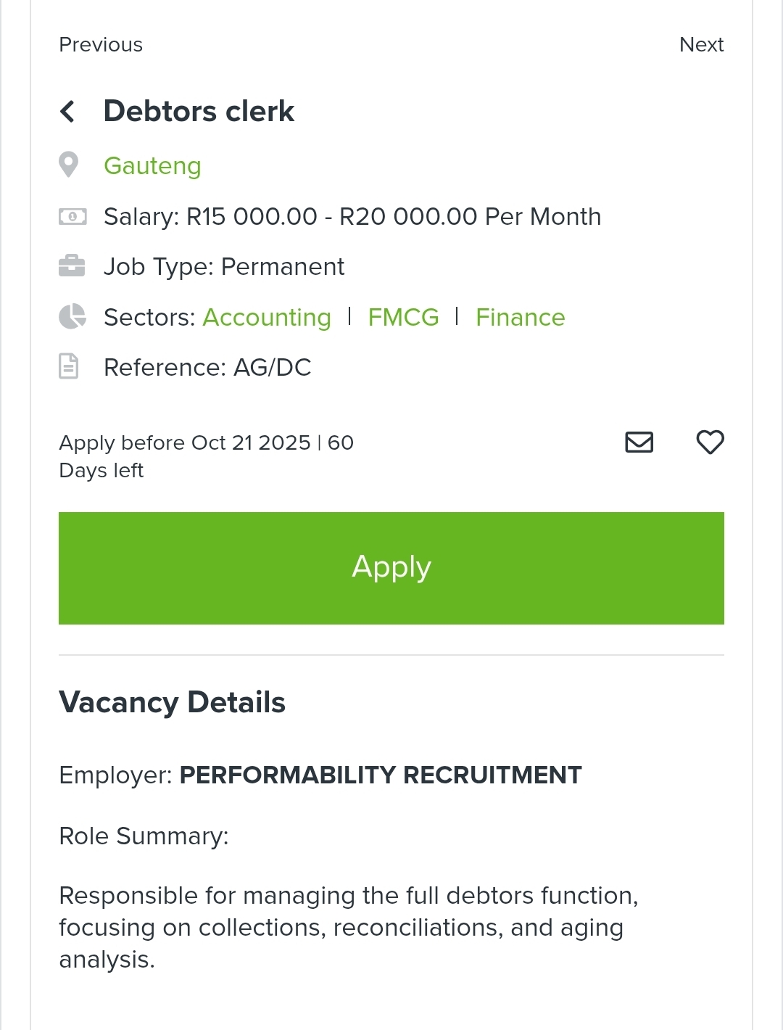Save job with the heart icon

coord(710,442)
